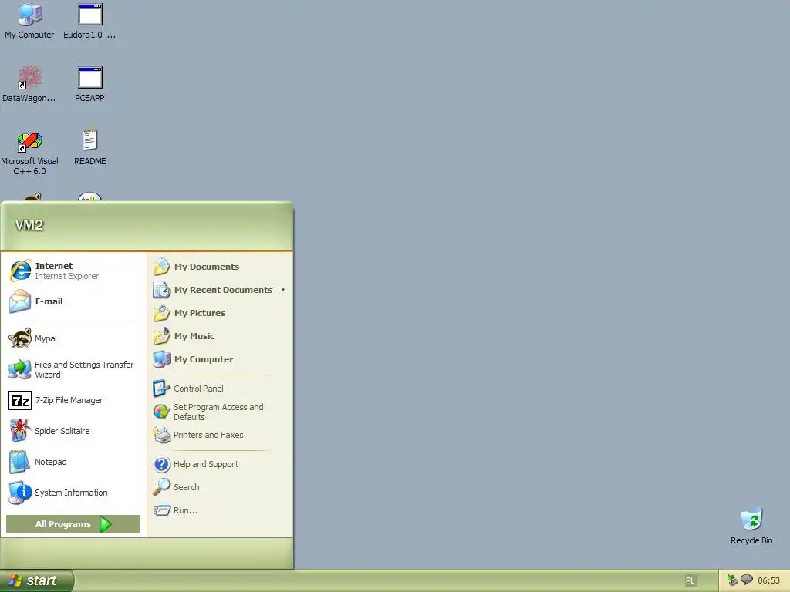Click the My Recent Documents icon
The image size is (790, 592).
[162, 290]
